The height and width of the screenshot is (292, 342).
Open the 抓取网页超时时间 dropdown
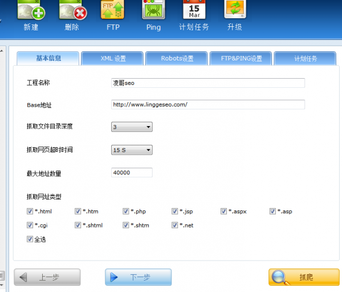pyautogui.click(x=132, y=150)
